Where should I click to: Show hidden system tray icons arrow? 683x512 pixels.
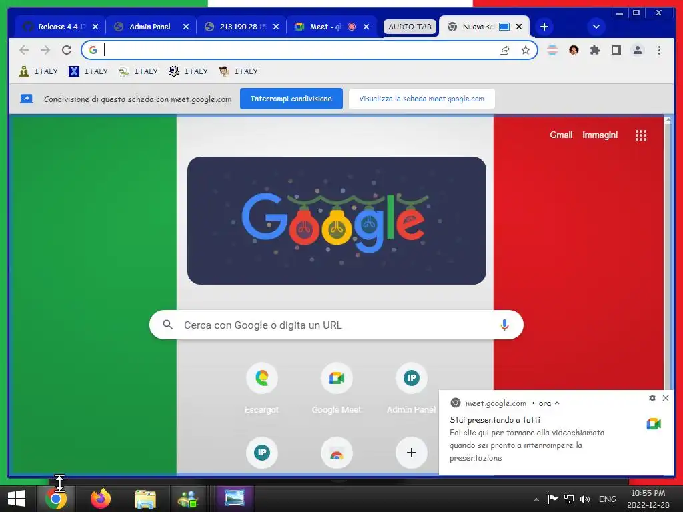(x=537, y=499)
